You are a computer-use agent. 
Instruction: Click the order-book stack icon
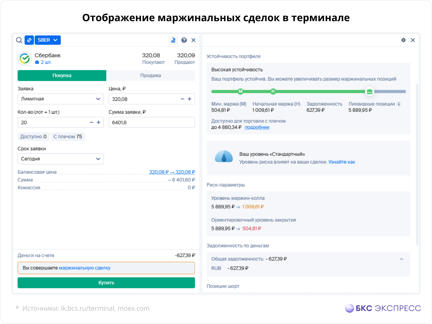coord(173,40)
